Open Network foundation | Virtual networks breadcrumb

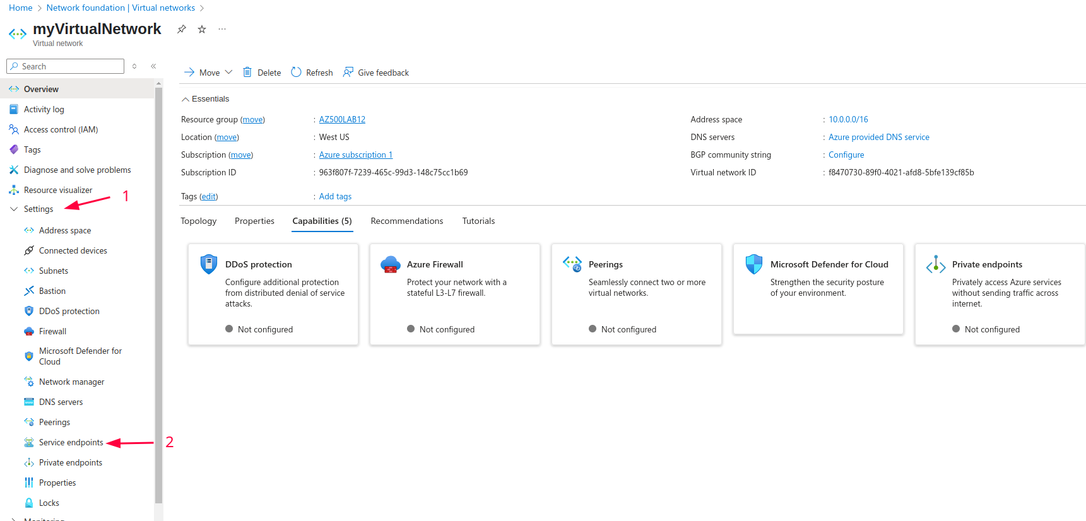[121, 8]
